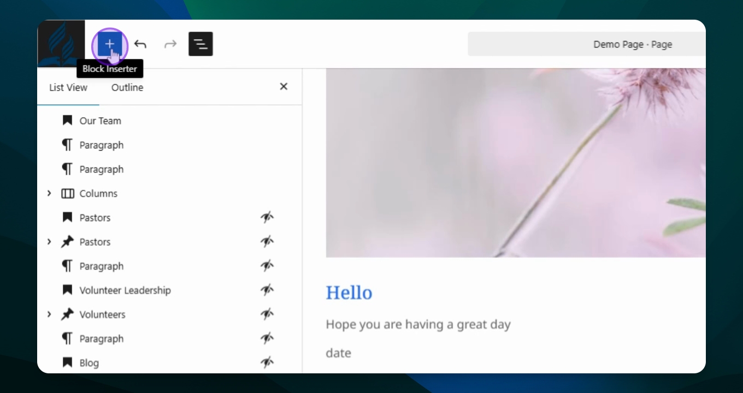
Task: Click the Columns block icon
Action: (68, 193)
